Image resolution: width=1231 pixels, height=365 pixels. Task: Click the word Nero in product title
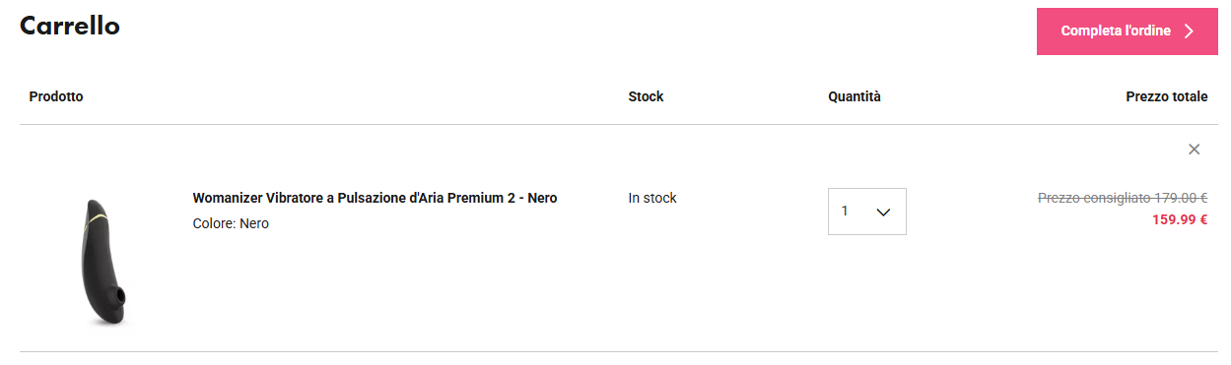[542, 199]
